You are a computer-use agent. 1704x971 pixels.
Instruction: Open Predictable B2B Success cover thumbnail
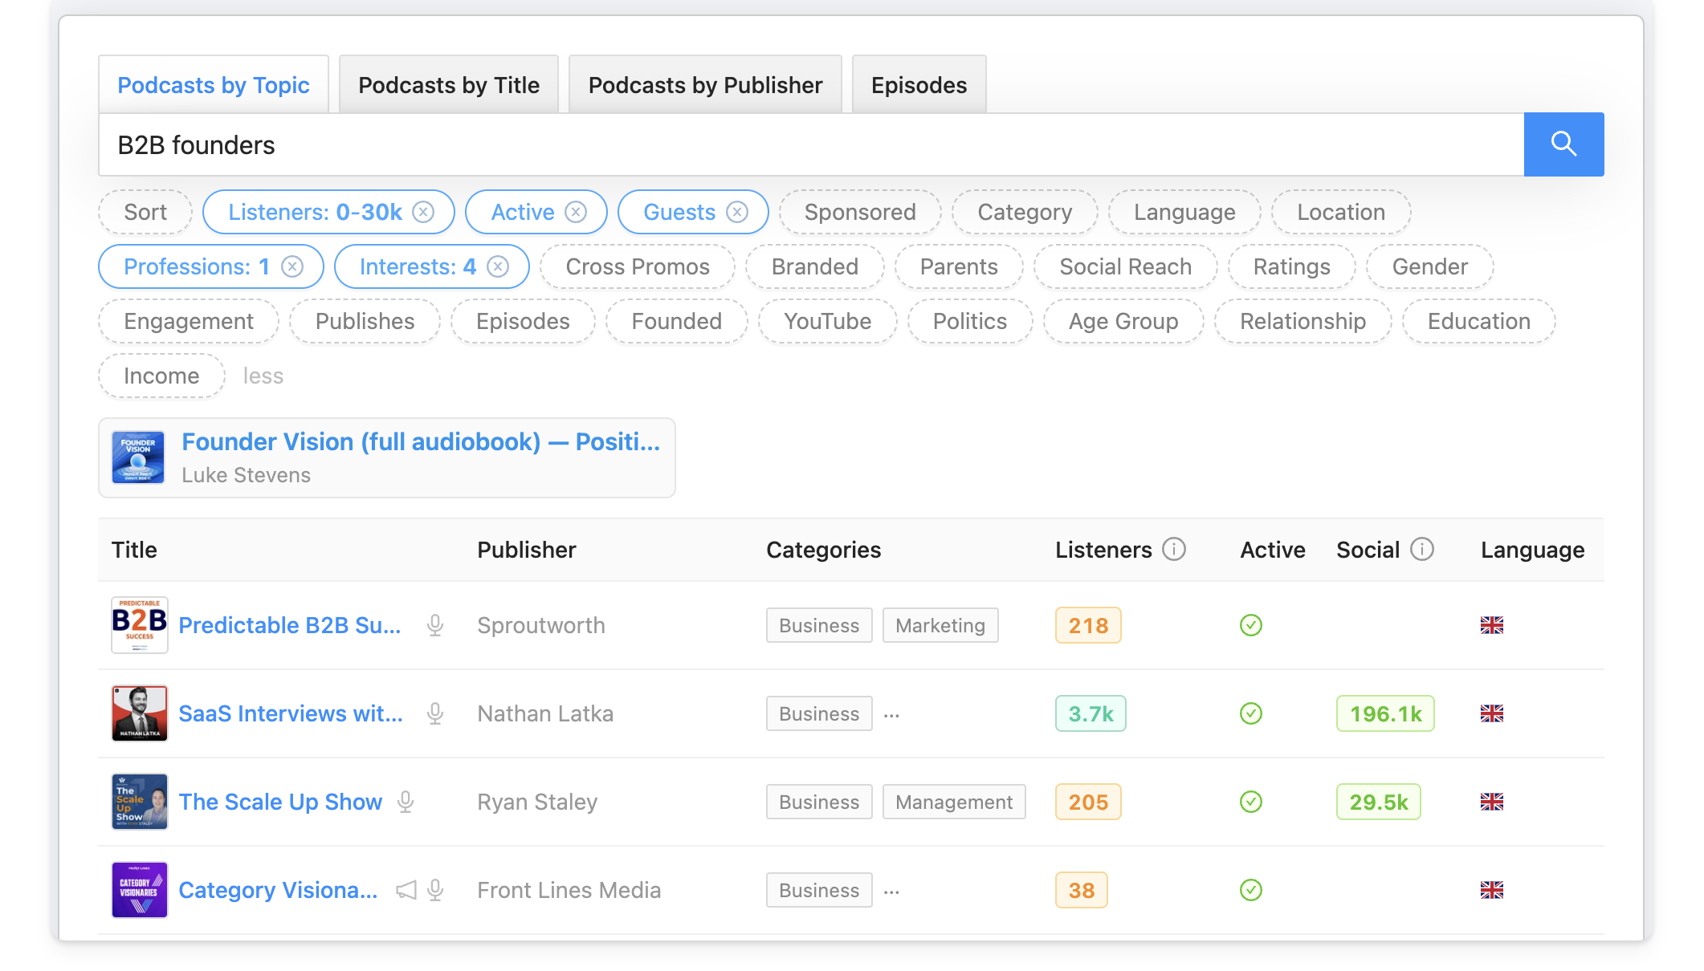140,625
